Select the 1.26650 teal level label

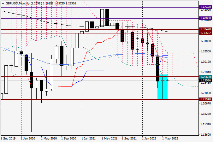(x=206, y=77)
